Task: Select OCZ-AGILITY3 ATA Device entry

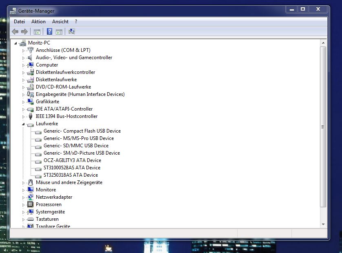Action: tap(73, 160)
